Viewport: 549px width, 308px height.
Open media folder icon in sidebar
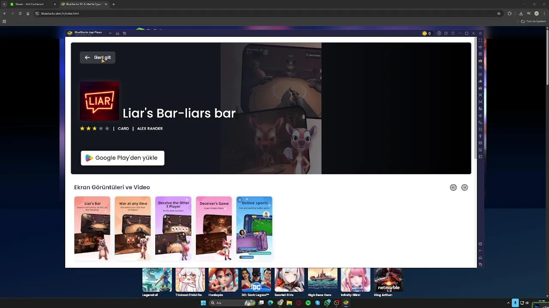tap(480, 109)
